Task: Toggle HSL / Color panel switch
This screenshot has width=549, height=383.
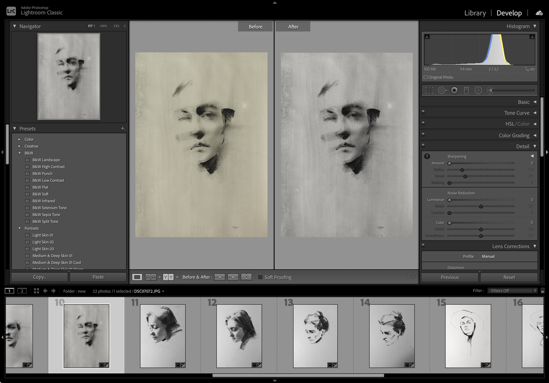Action: (x=423, y=122)
